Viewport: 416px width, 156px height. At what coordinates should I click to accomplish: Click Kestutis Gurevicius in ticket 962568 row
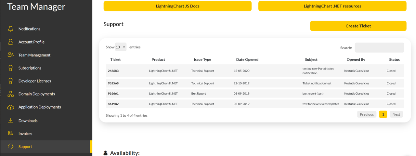[357, 83]
